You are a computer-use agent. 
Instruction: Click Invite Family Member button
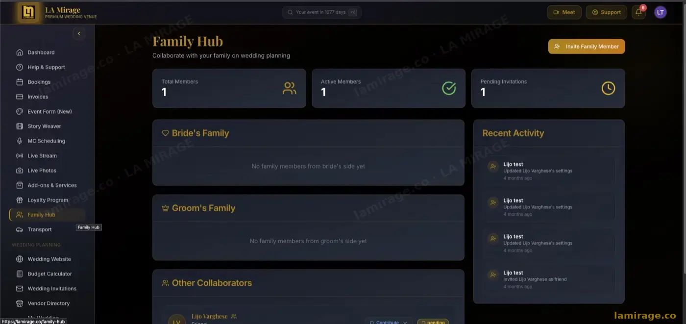(587, 47)
